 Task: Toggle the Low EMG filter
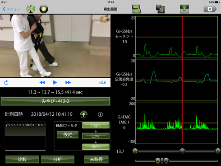tap(96, 136)
